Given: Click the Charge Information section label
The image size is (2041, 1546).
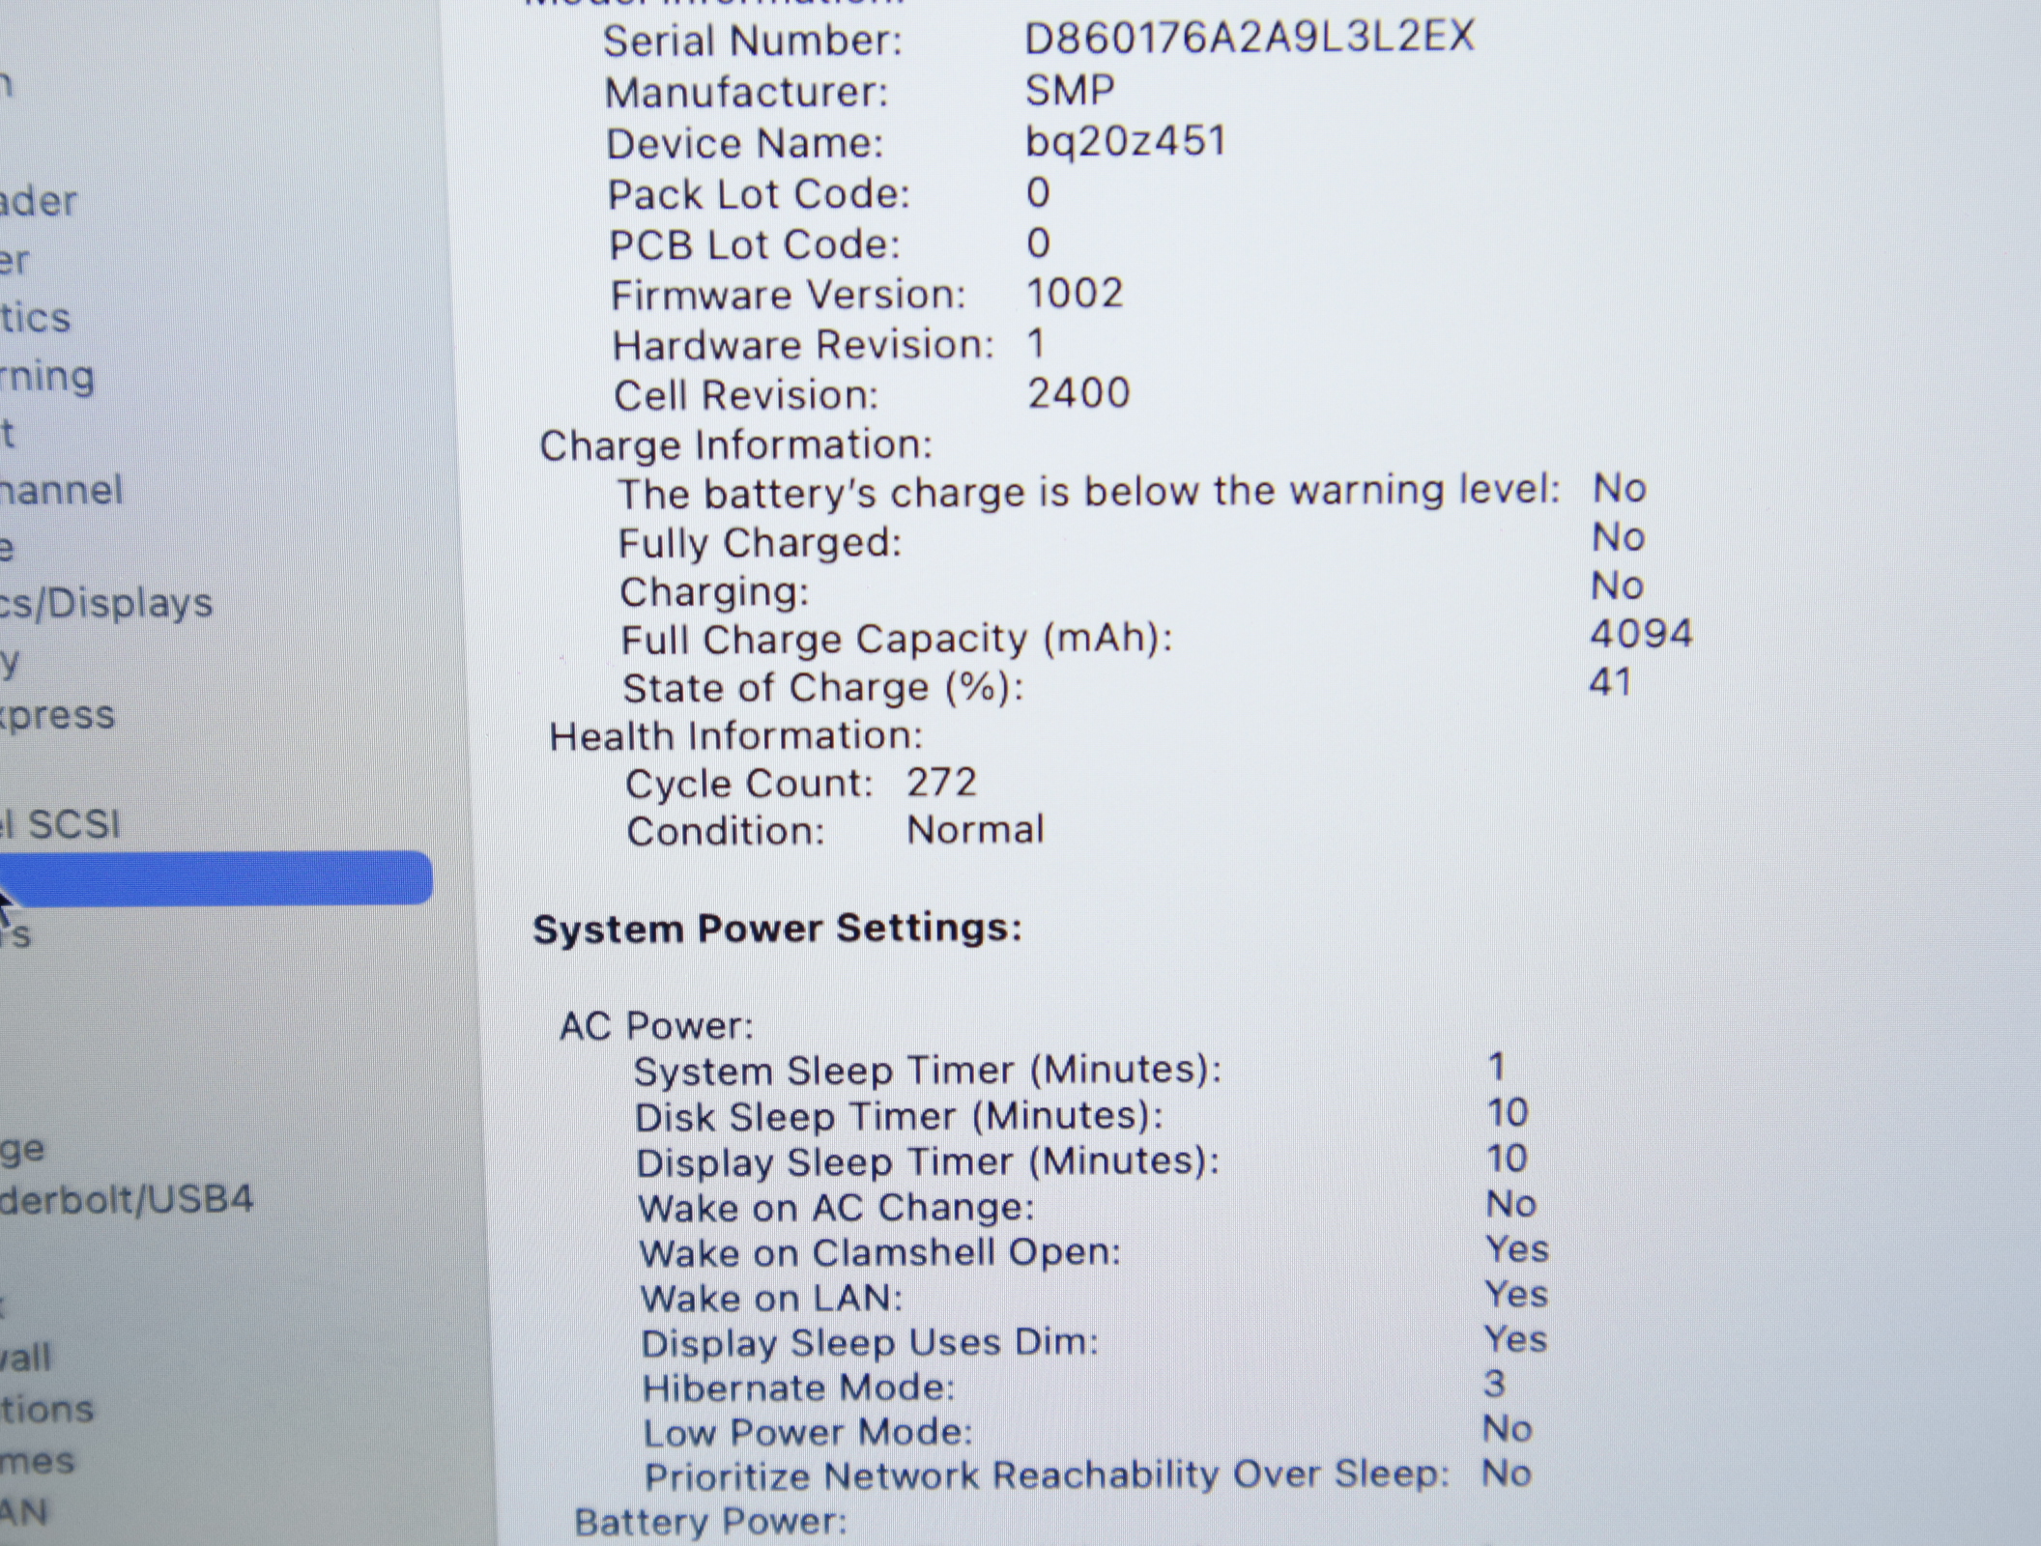Looking at the screenshot, I should 735,445.
